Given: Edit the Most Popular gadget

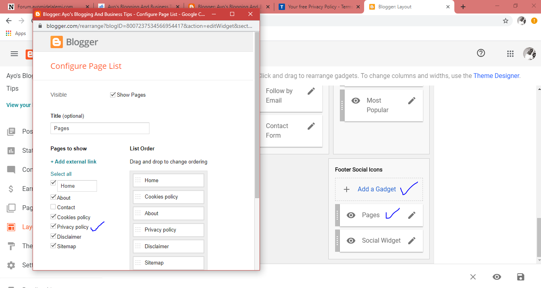Looking at the screenshot, I should click(x=412, y=101).
